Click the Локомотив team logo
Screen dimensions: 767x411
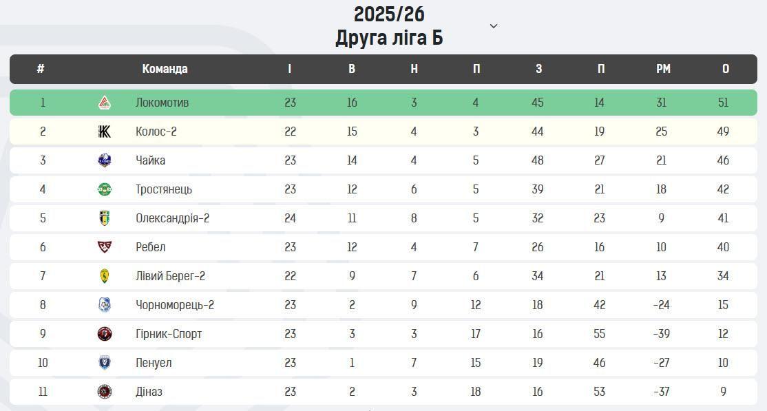(x=105, y=103)
